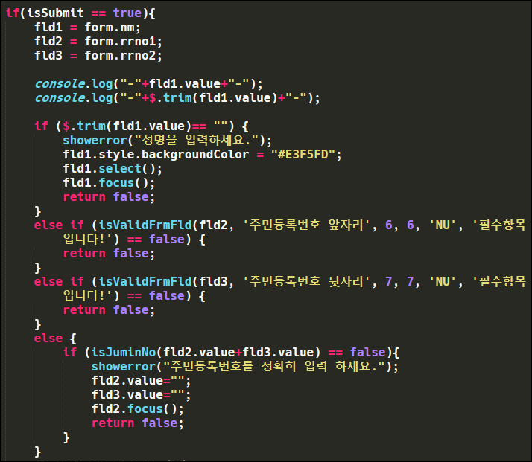This screenshot has height=462, width=532.
Task: Click the string "성명을 입력하세요."
Action: pyautogui.click(x=197, y=140)
